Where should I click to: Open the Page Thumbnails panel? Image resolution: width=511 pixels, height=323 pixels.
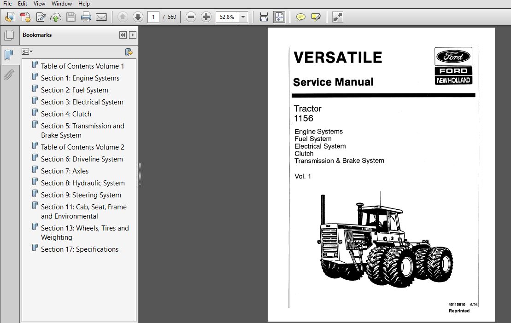(9, 35)
